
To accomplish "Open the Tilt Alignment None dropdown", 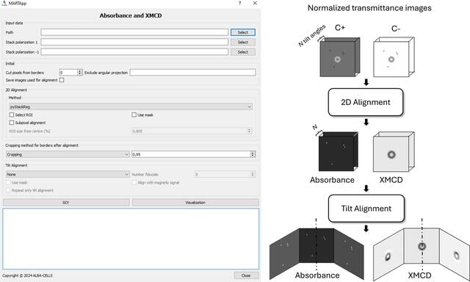I will [x=68, y=174].
